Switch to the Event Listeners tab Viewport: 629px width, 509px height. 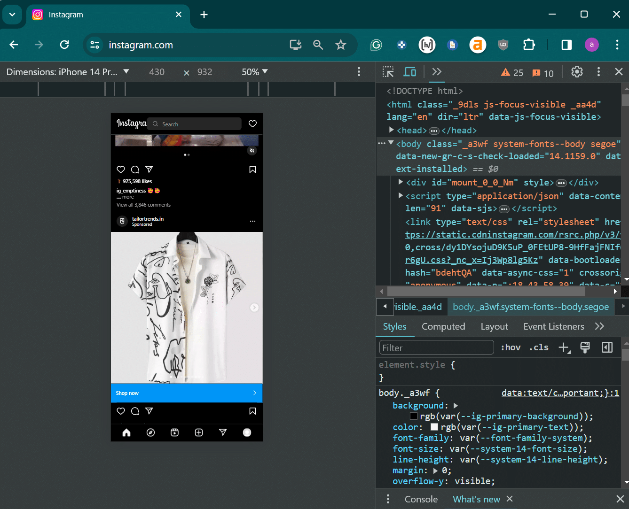(x=554, y=326)
